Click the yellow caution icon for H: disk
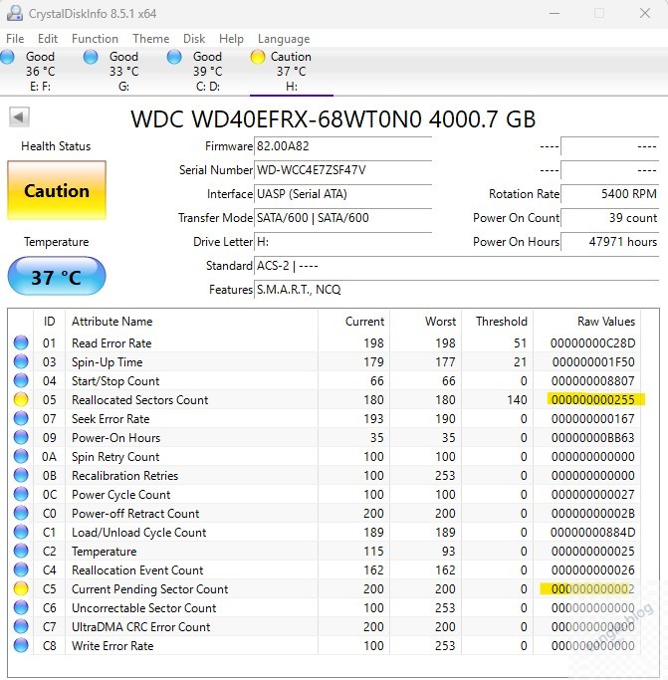The width and height of the screenshot is (668, 680). (x=258, y=57)
